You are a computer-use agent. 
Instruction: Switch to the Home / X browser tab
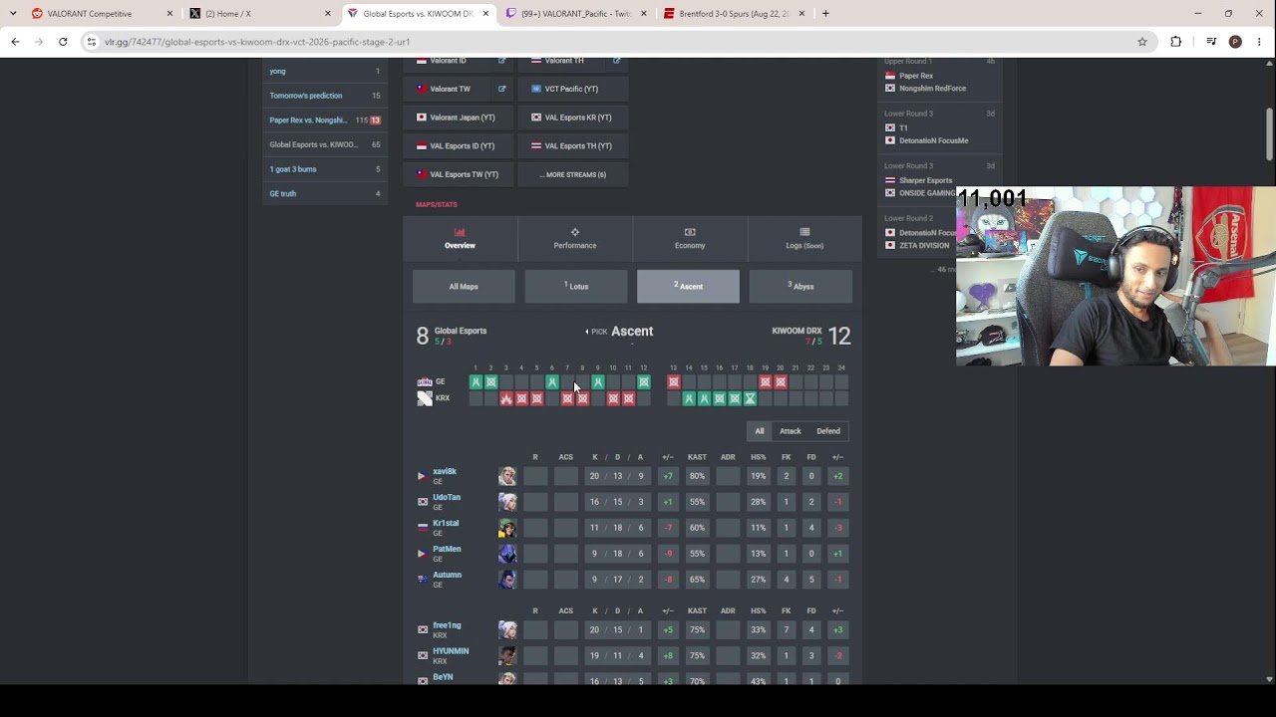point(259,14)
